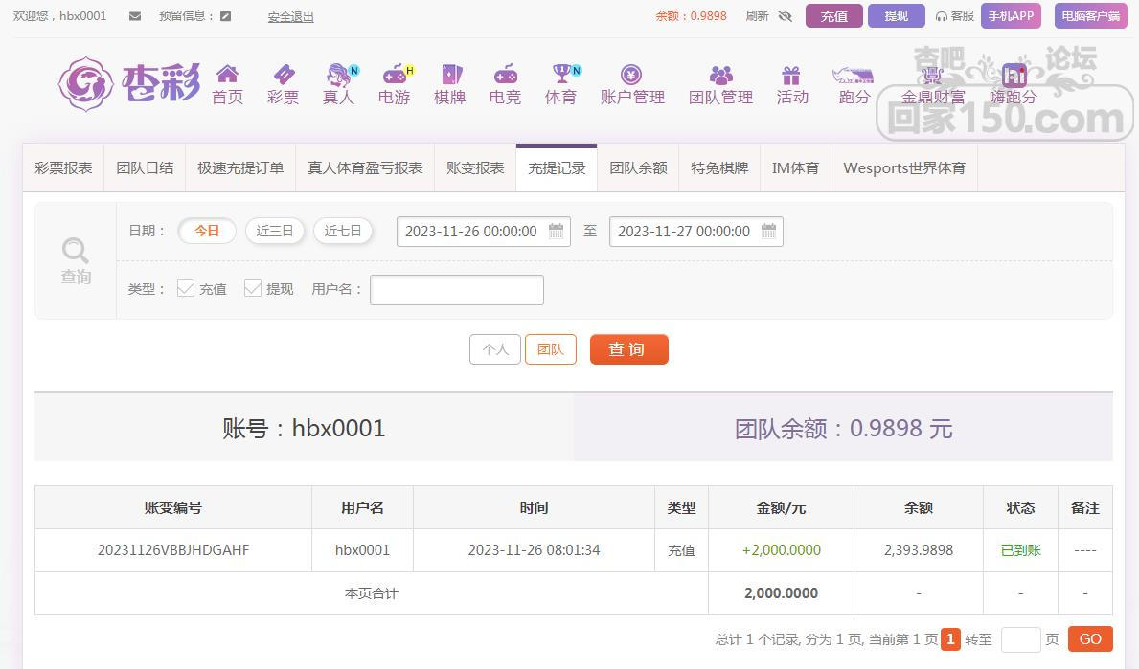1139x669 pixels.
Task: Expand the 账户管理 menu
Action: pos(632,84)
